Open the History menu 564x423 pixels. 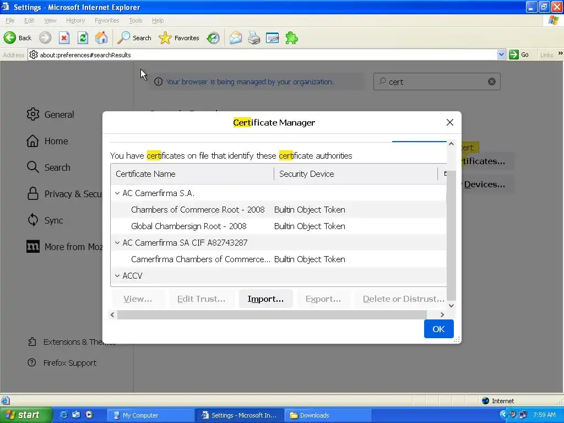pyautogui.click(x=75, y=20)
